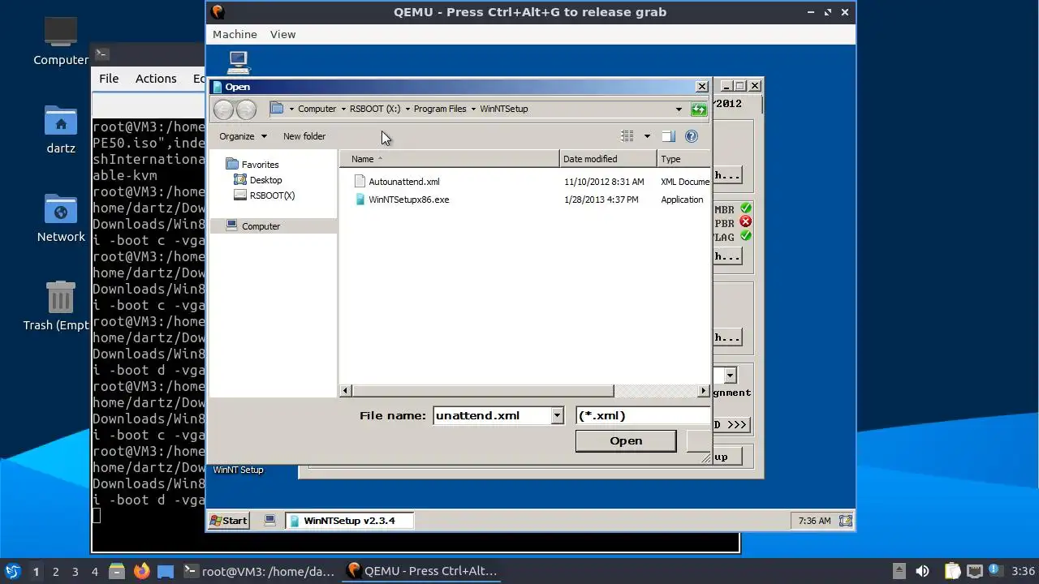Expand the Computer breadcrumb arrow
The height and width of the screenshot is (584, 1039).
(x=343, y=109)
